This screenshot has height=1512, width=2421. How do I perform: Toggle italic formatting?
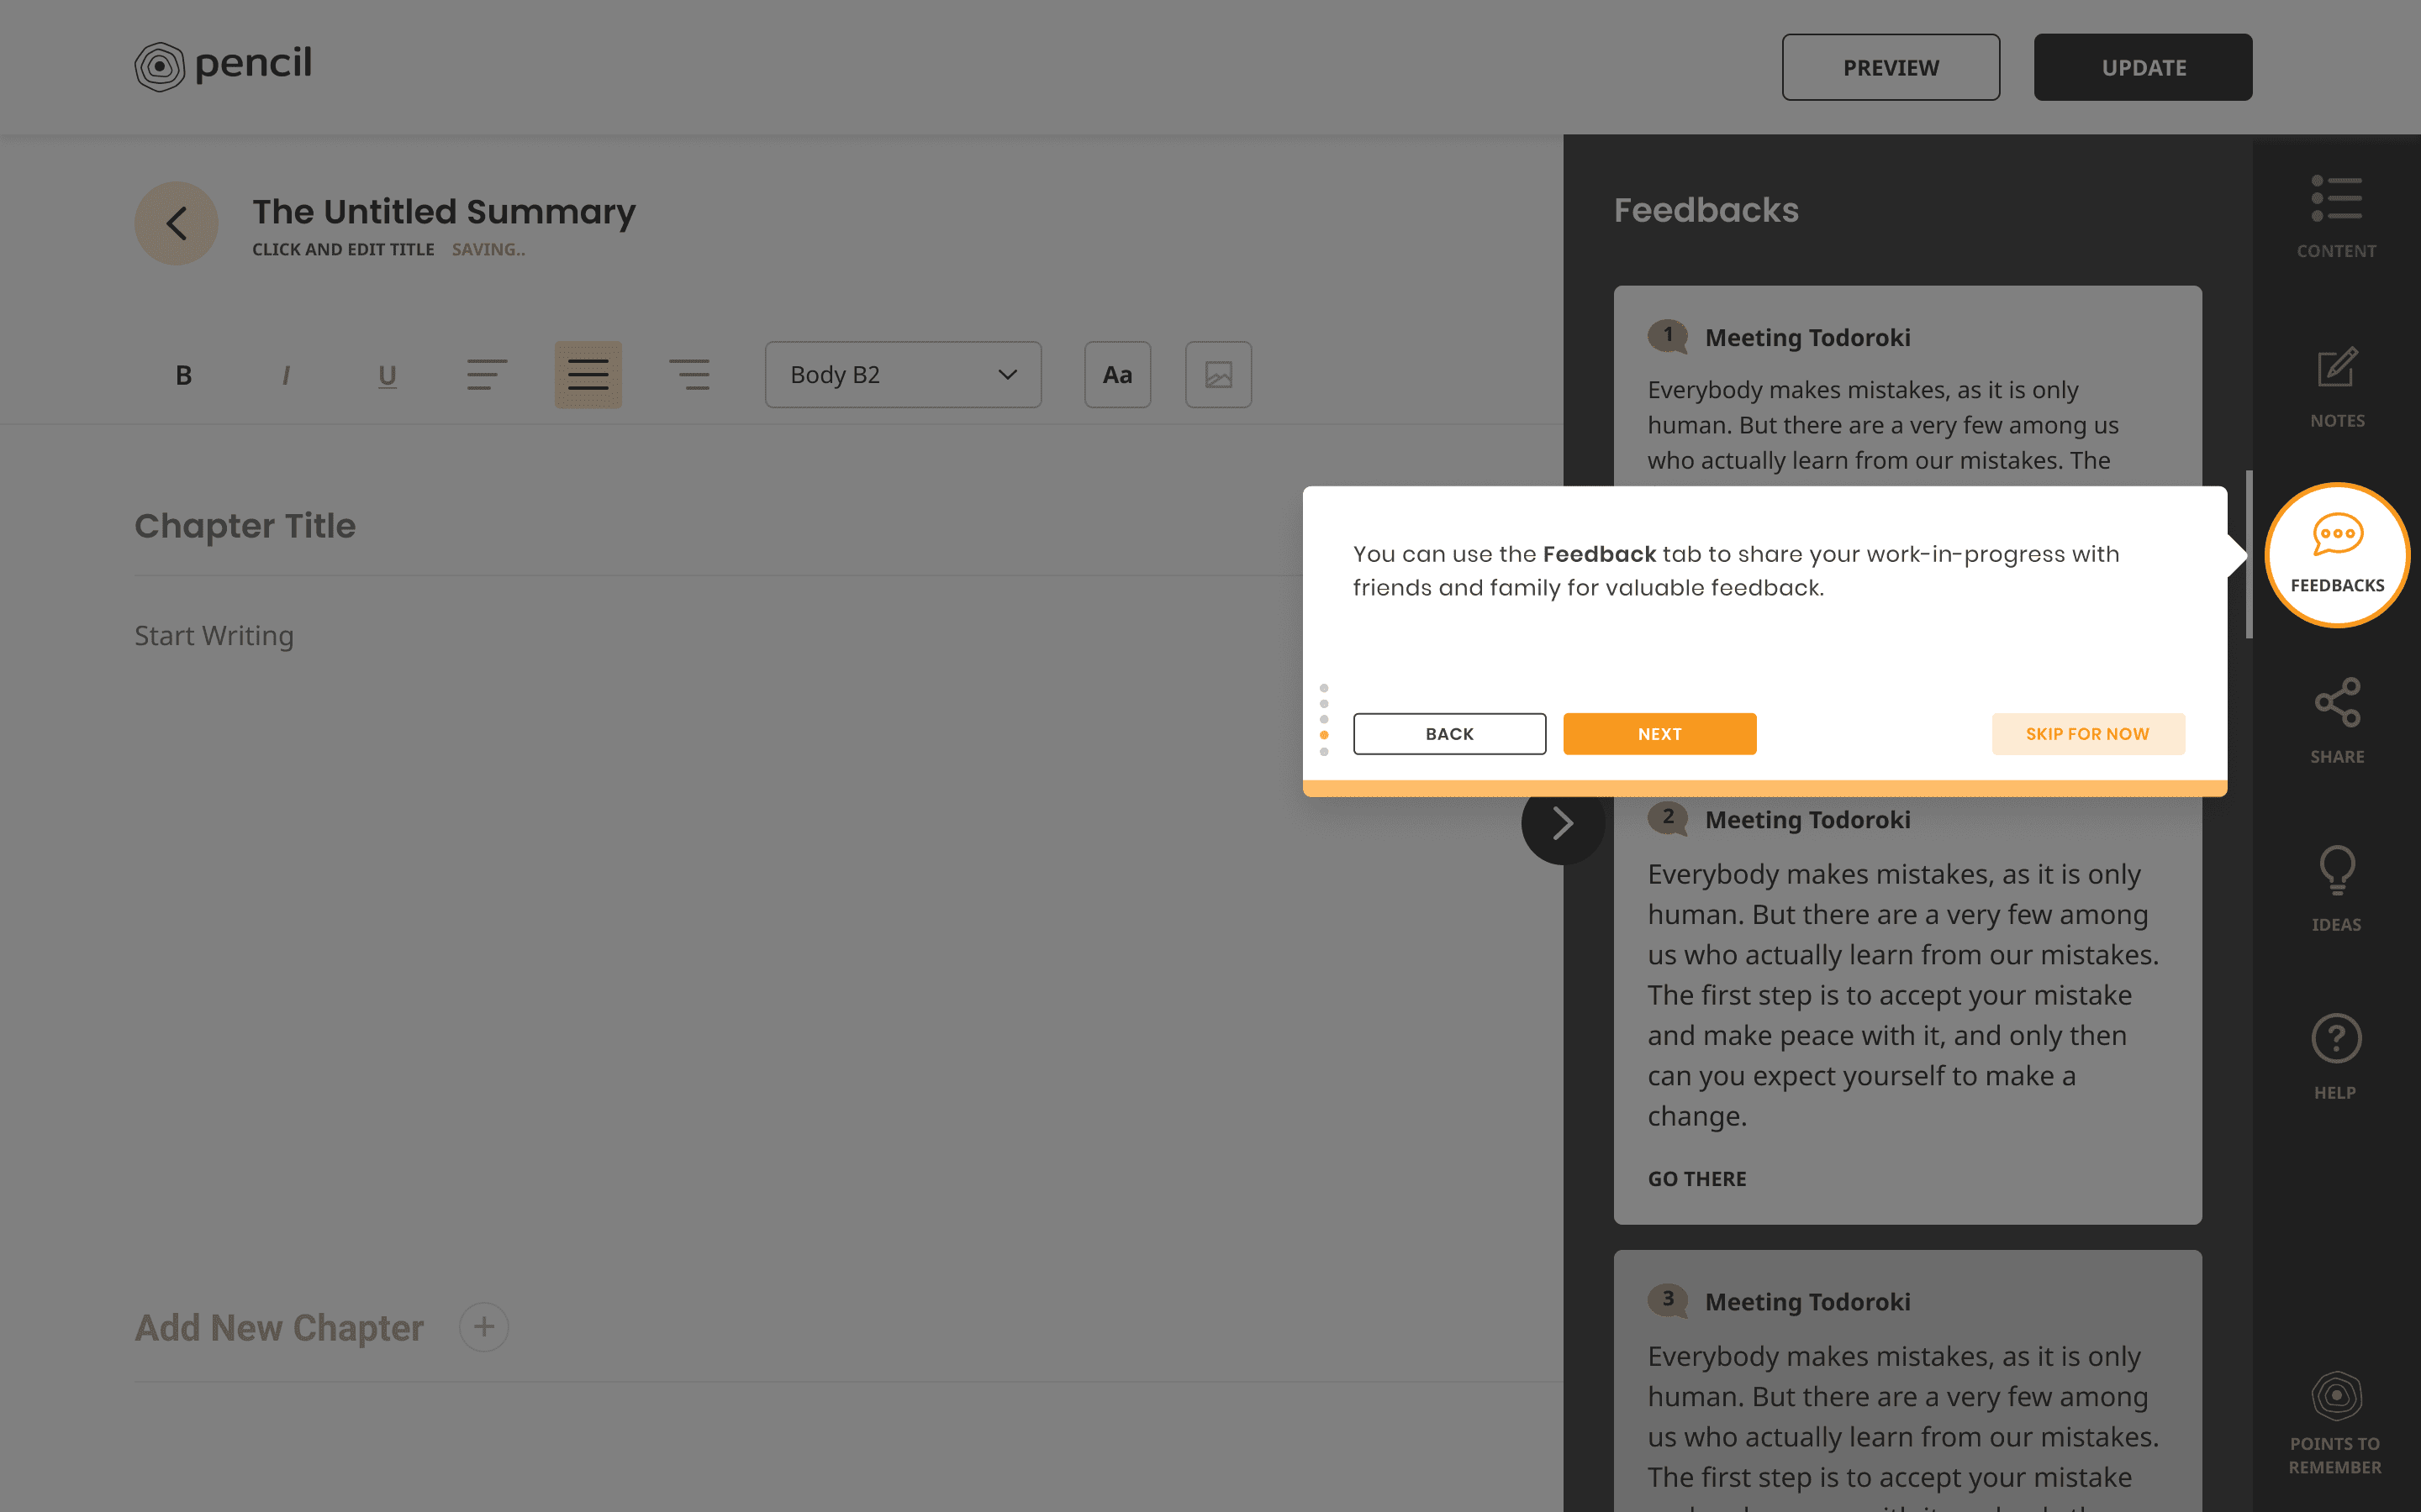point(286,375)
